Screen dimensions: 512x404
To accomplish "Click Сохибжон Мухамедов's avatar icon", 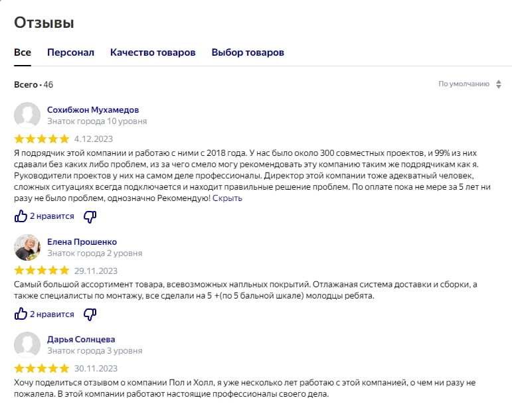I will (x=27, y=115).
